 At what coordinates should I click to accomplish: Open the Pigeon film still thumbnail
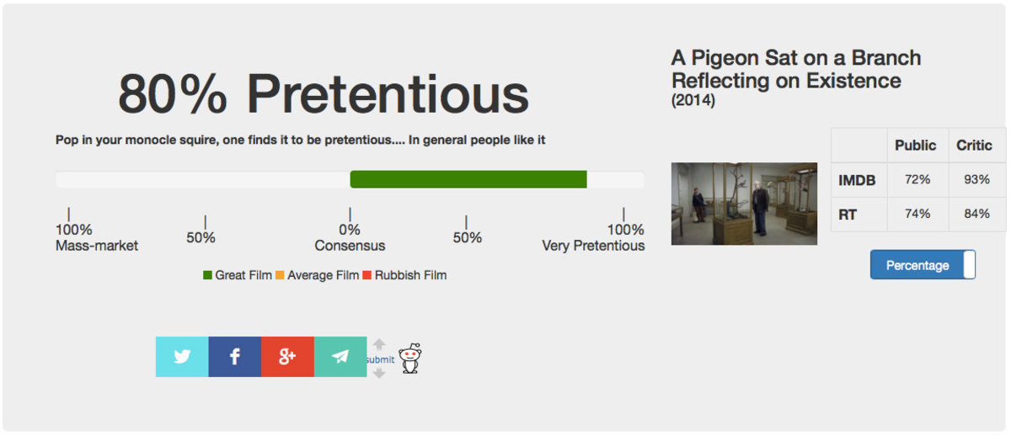pos(744,204)
